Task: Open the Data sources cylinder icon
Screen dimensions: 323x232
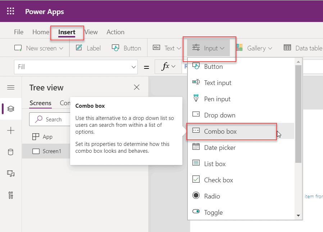Action: coord(11,152)
